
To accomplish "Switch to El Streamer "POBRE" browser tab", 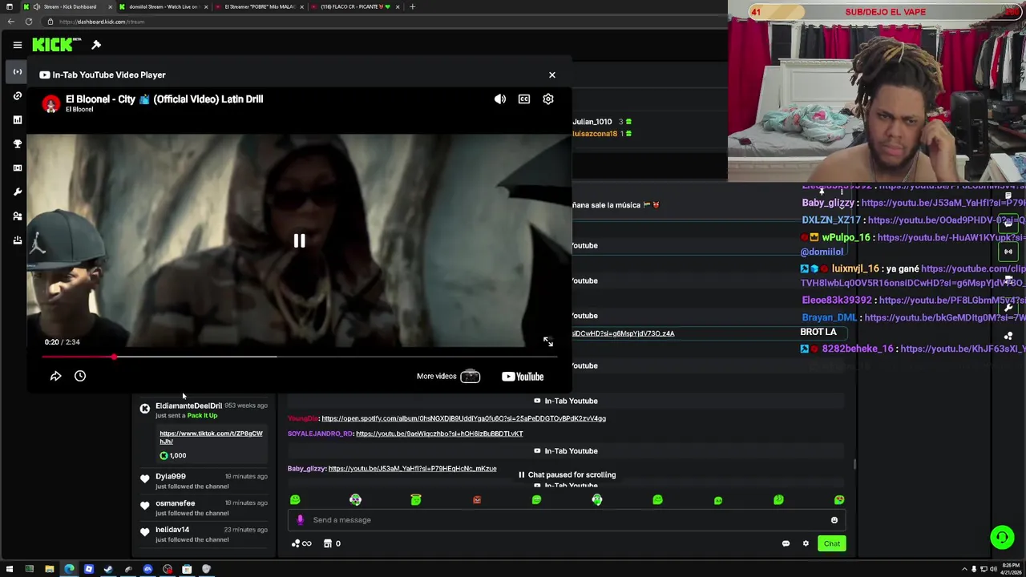I will pos(256,6).
